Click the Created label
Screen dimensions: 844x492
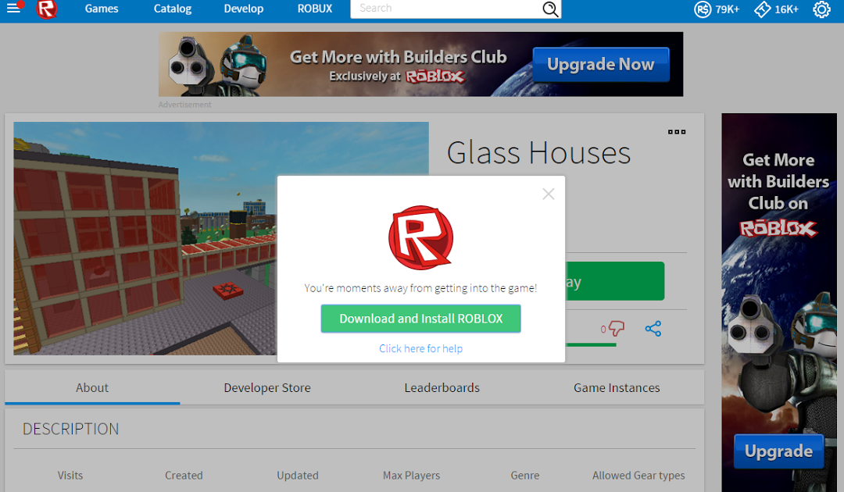click(184, 476)
